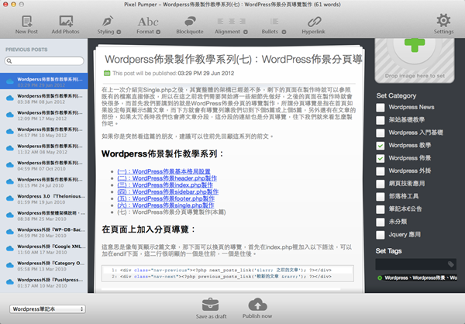Click cloud icon of Wordpress 3.0 Thelonious post
This screenshot has width=465, height=324.
[10, 198]
